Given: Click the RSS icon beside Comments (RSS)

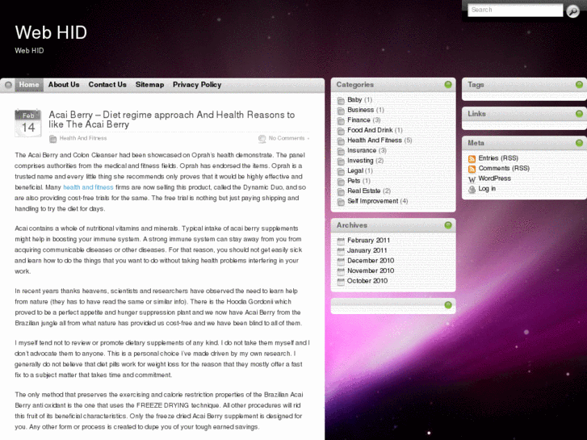Looking at the screenshot, I should [x=472, y=169].
